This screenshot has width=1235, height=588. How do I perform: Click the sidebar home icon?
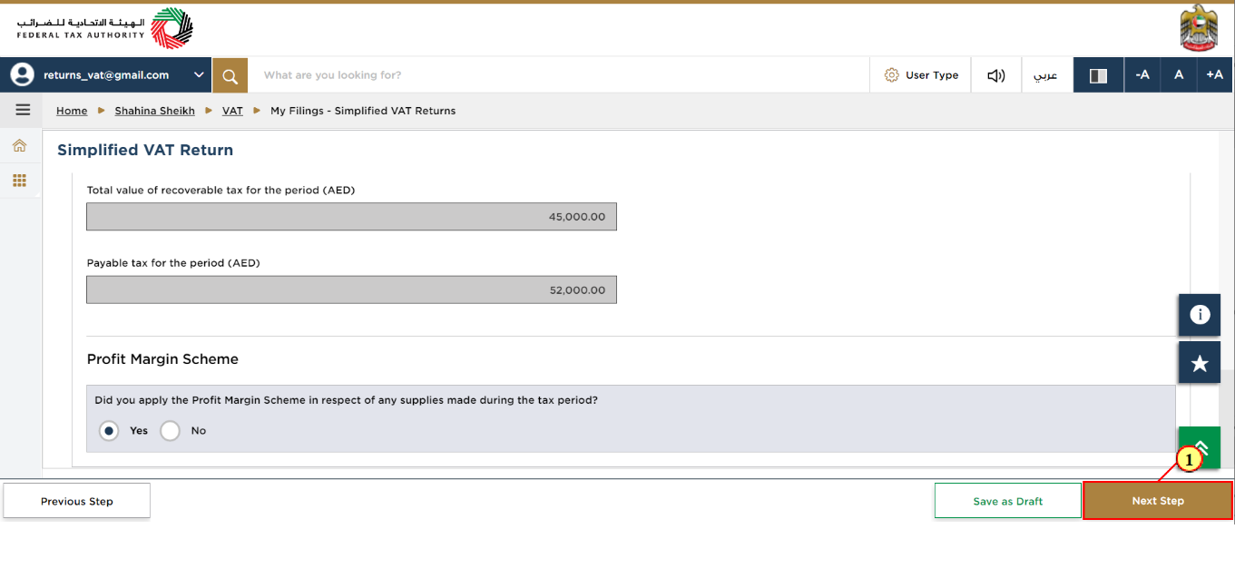[x=19, y=145]
